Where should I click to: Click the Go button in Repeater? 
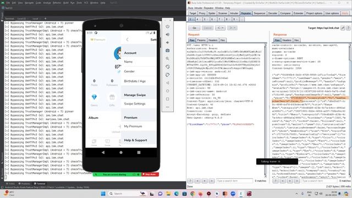194,28
